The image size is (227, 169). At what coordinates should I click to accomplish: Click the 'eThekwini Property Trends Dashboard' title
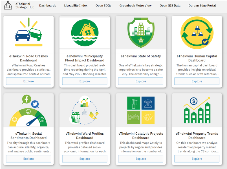pos(197,135)
